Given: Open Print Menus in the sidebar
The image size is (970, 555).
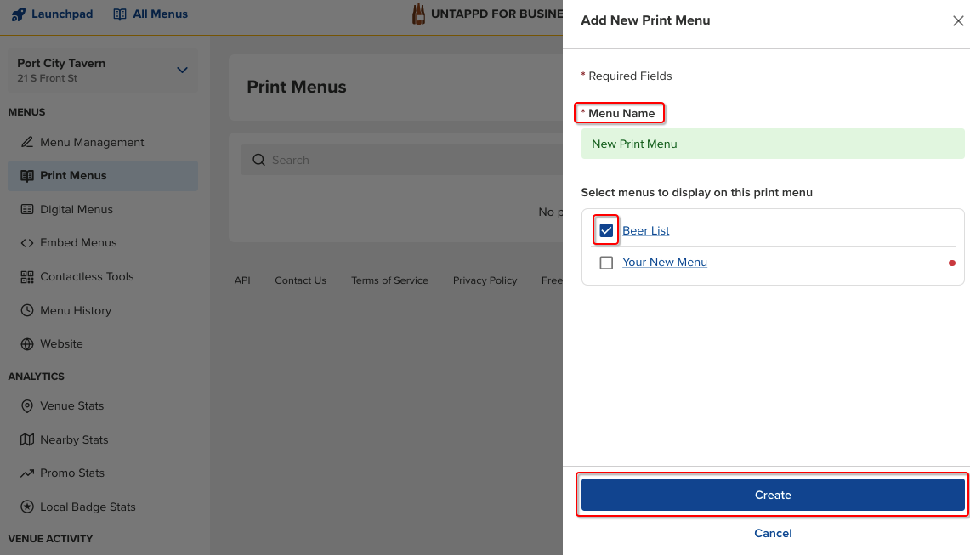Looking at the screenshot, I should 73,176.
